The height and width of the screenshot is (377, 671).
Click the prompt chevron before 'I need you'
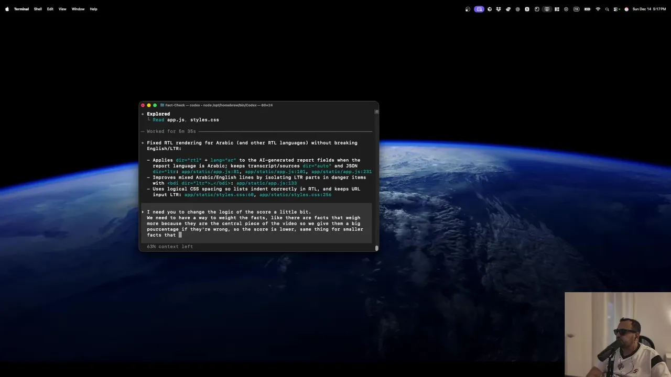pos(143,212)
